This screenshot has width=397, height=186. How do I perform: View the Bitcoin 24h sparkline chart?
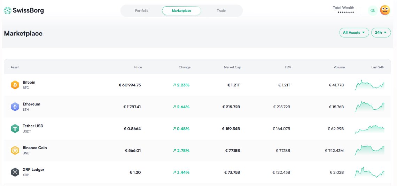[369, 85]
